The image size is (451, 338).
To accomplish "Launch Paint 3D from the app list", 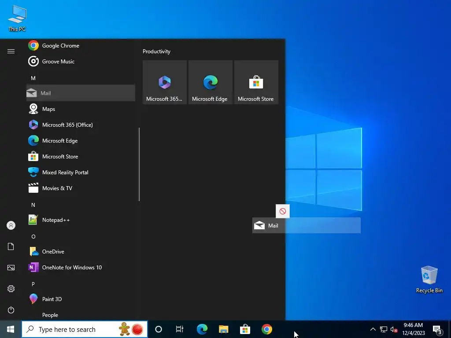I will click(81, 299).
